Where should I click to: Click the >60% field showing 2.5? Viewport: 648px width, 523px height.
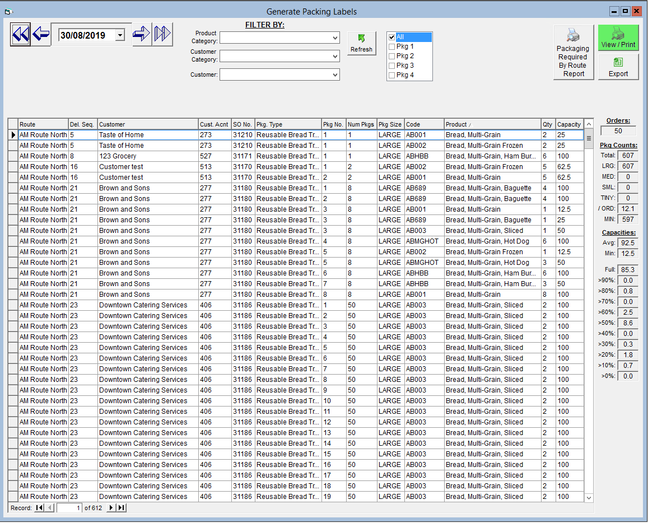tap(628, 312)
